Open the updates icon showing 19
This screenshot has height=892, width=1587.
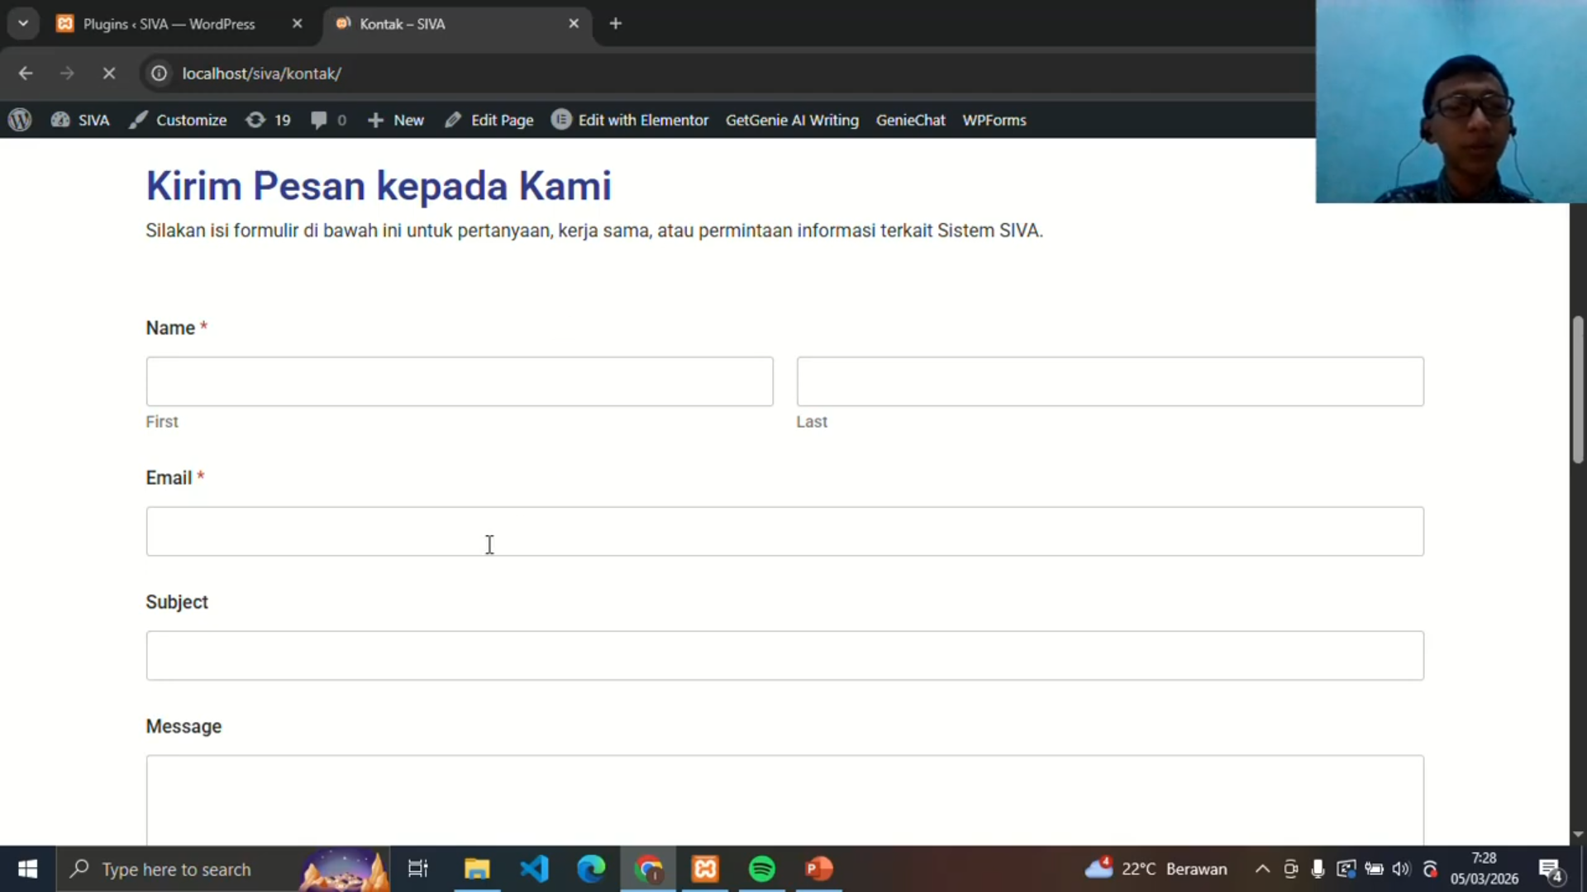click(268, 120)
